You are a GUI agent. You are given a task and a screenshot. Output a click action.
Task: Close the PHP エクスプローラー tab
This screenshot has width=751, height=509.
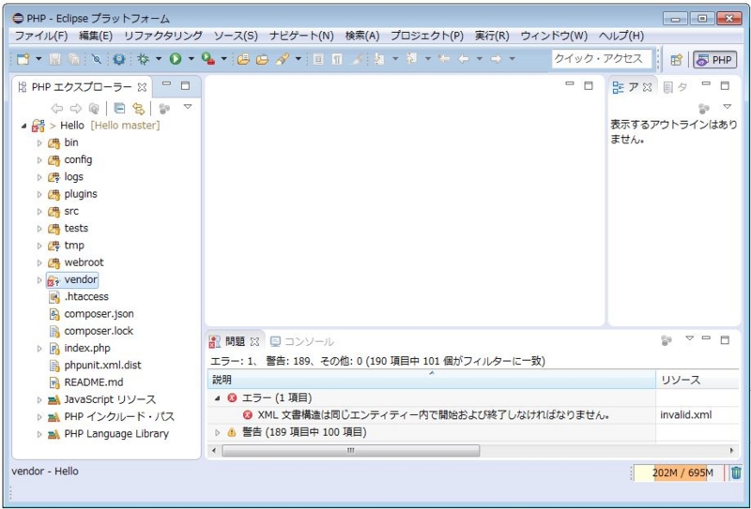click(x=142, y=87)
